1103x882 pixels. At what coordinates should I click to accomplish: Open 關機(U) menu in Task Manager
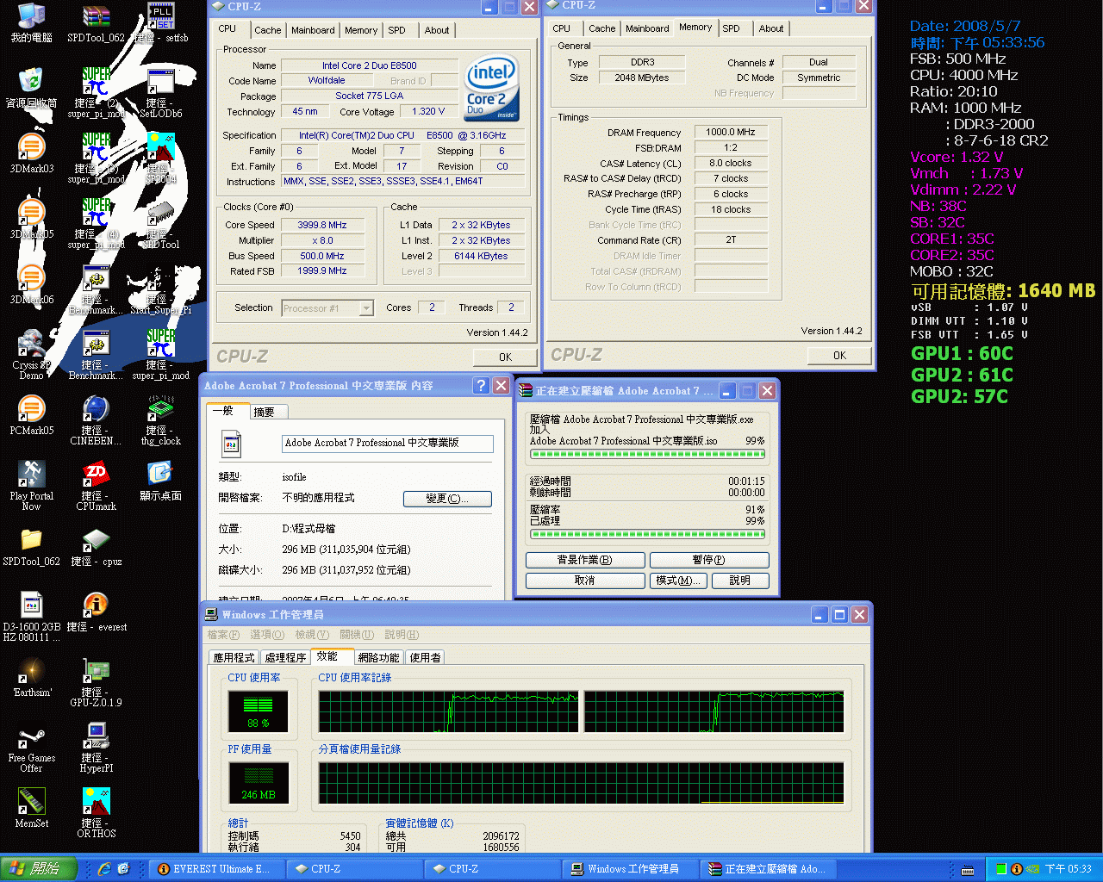(357, 635)
